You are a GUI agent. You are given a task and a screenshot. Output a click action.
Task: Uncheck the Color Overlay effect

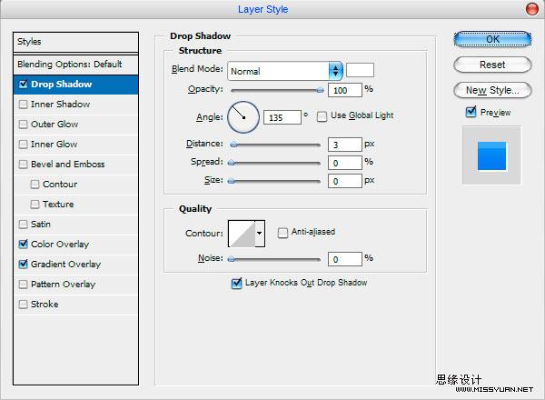23,245
